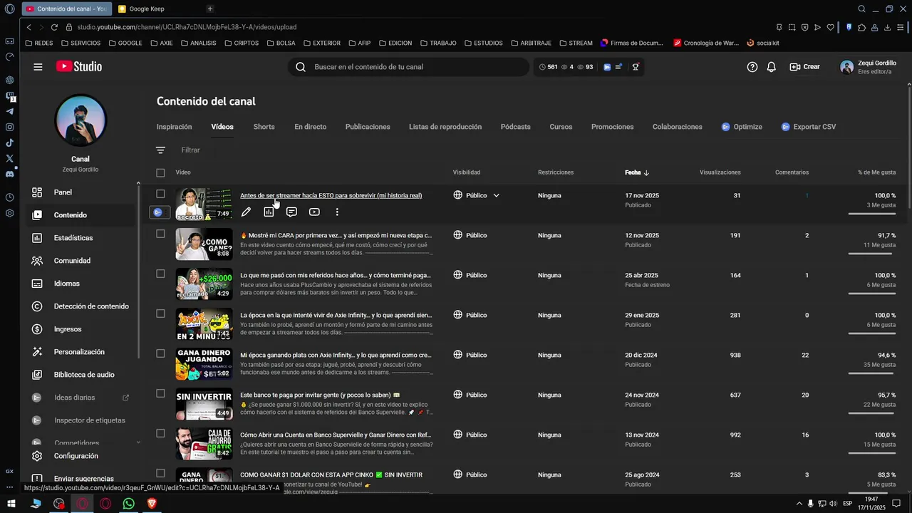Click the Crear button
This screenshot has width=912, height=513.
[x=804, y=67]
